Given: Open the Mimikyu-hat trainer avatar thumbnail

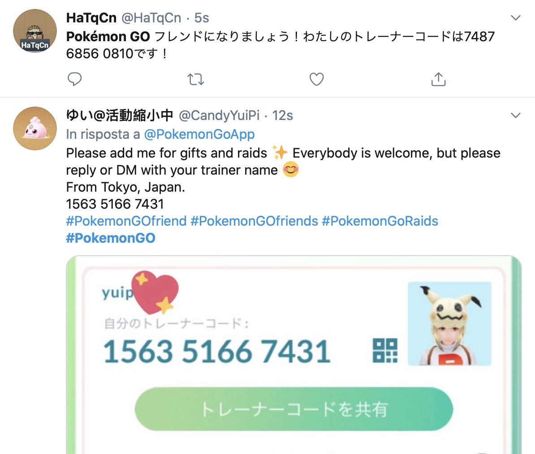Looking at the screenshot, I should click(449, 323).
